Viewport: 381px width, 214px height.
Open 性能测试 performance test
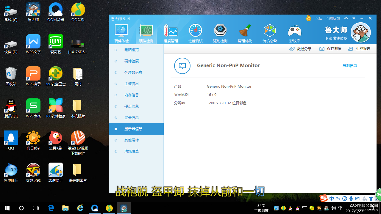[196, 34]
